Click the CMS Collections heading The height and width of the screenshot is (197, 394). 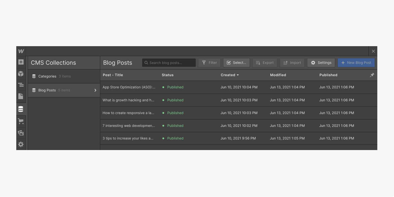click(53, 63)
